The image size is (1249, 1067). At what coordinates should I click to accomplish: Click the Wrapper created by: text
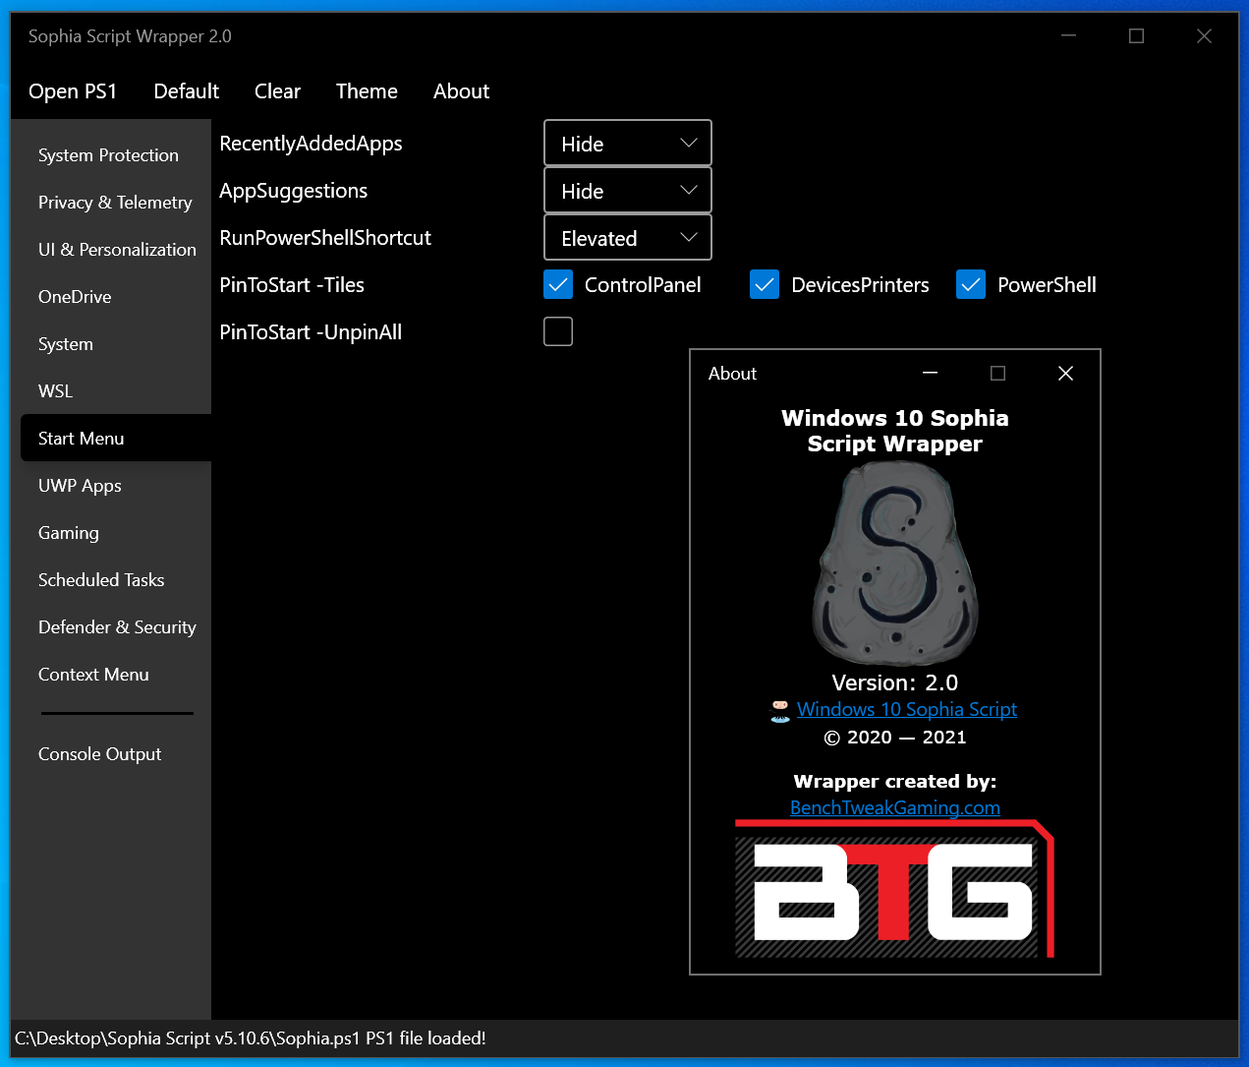pos(895,782)
